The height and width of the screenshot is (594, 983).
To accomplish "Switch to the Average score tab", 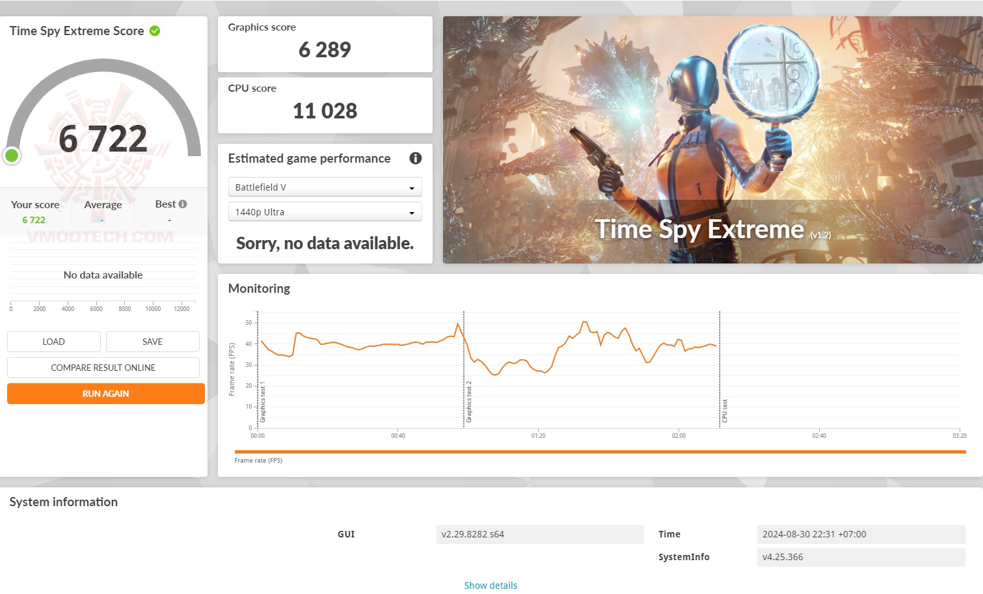I will click(x=103, y=204).
